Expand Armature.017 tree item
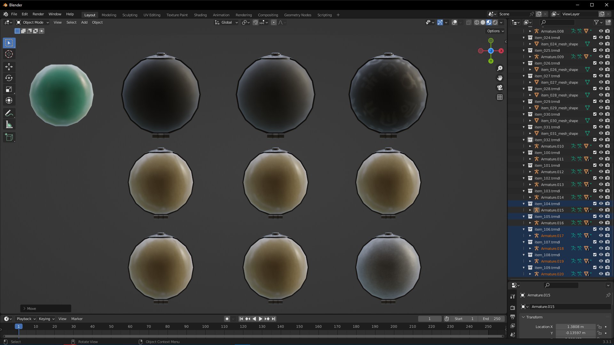Image resolution: width=614 pixels, height=345 pixels. (x=530, y=236)
